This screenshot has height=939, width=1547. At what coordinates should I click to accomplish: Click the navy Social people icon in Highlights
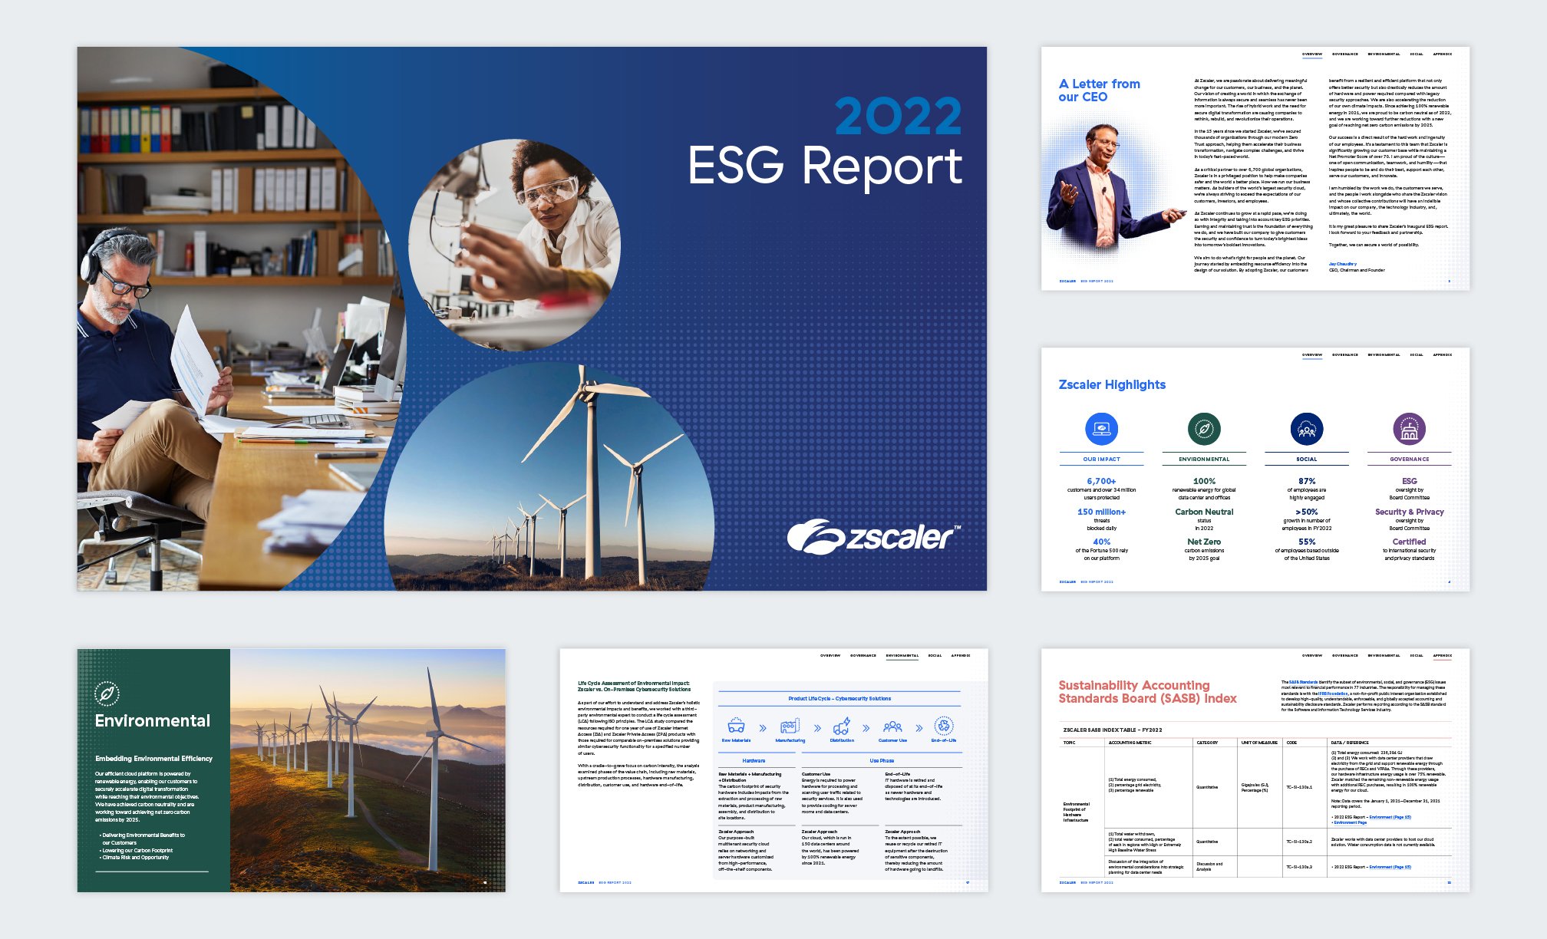pos(1307,429)
